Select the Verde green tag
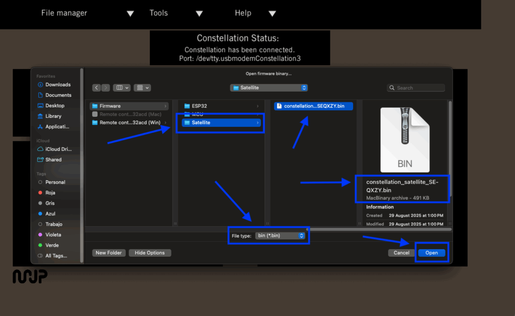Viewport: 515px width, 316px height. [x=51, y=245]
